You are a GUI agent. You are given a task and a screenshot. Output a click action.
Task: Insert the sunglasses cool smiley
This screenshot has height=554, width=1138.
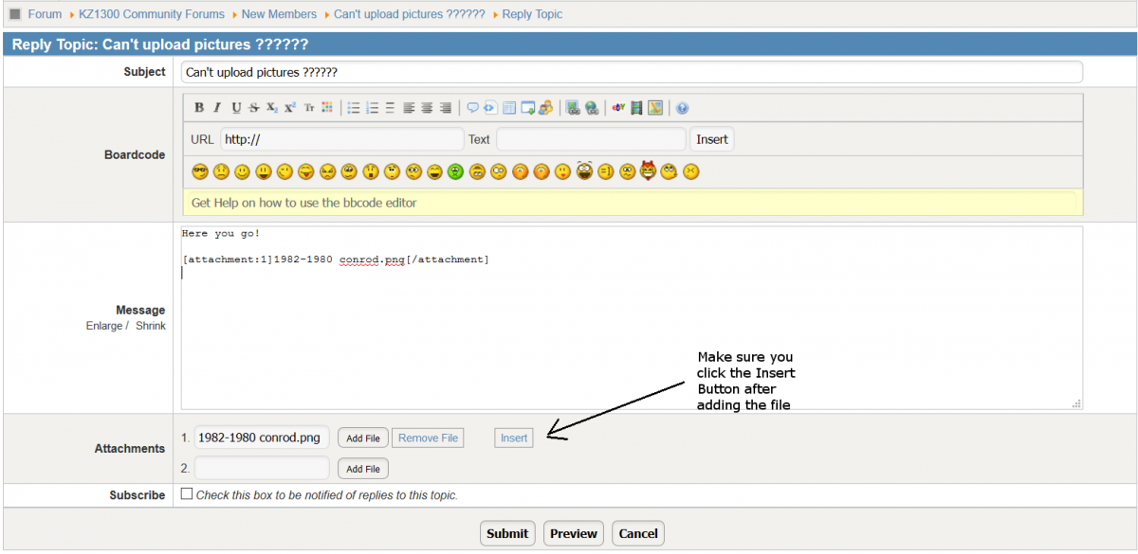(199, 171)
